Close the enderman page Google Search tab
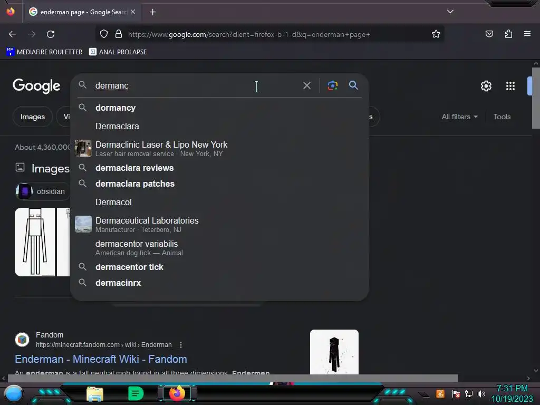540x405 pixels. pos(133,12)
